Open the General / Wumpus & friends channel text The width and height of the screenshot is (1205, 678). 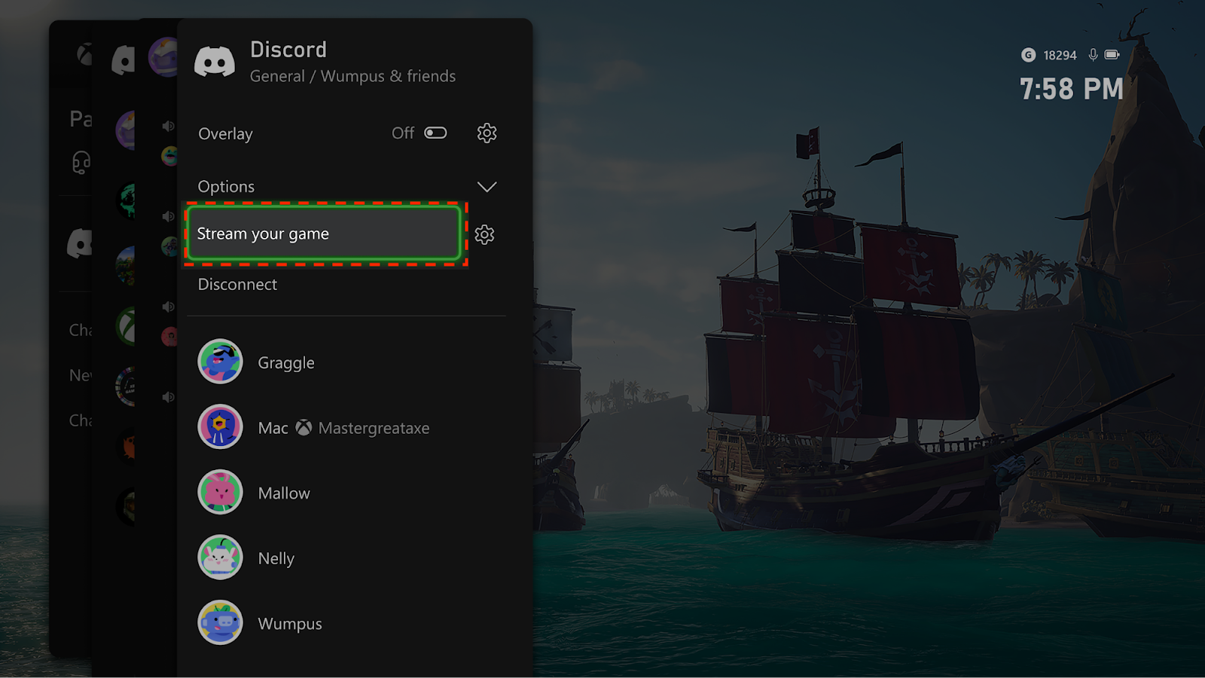(352, 76)
